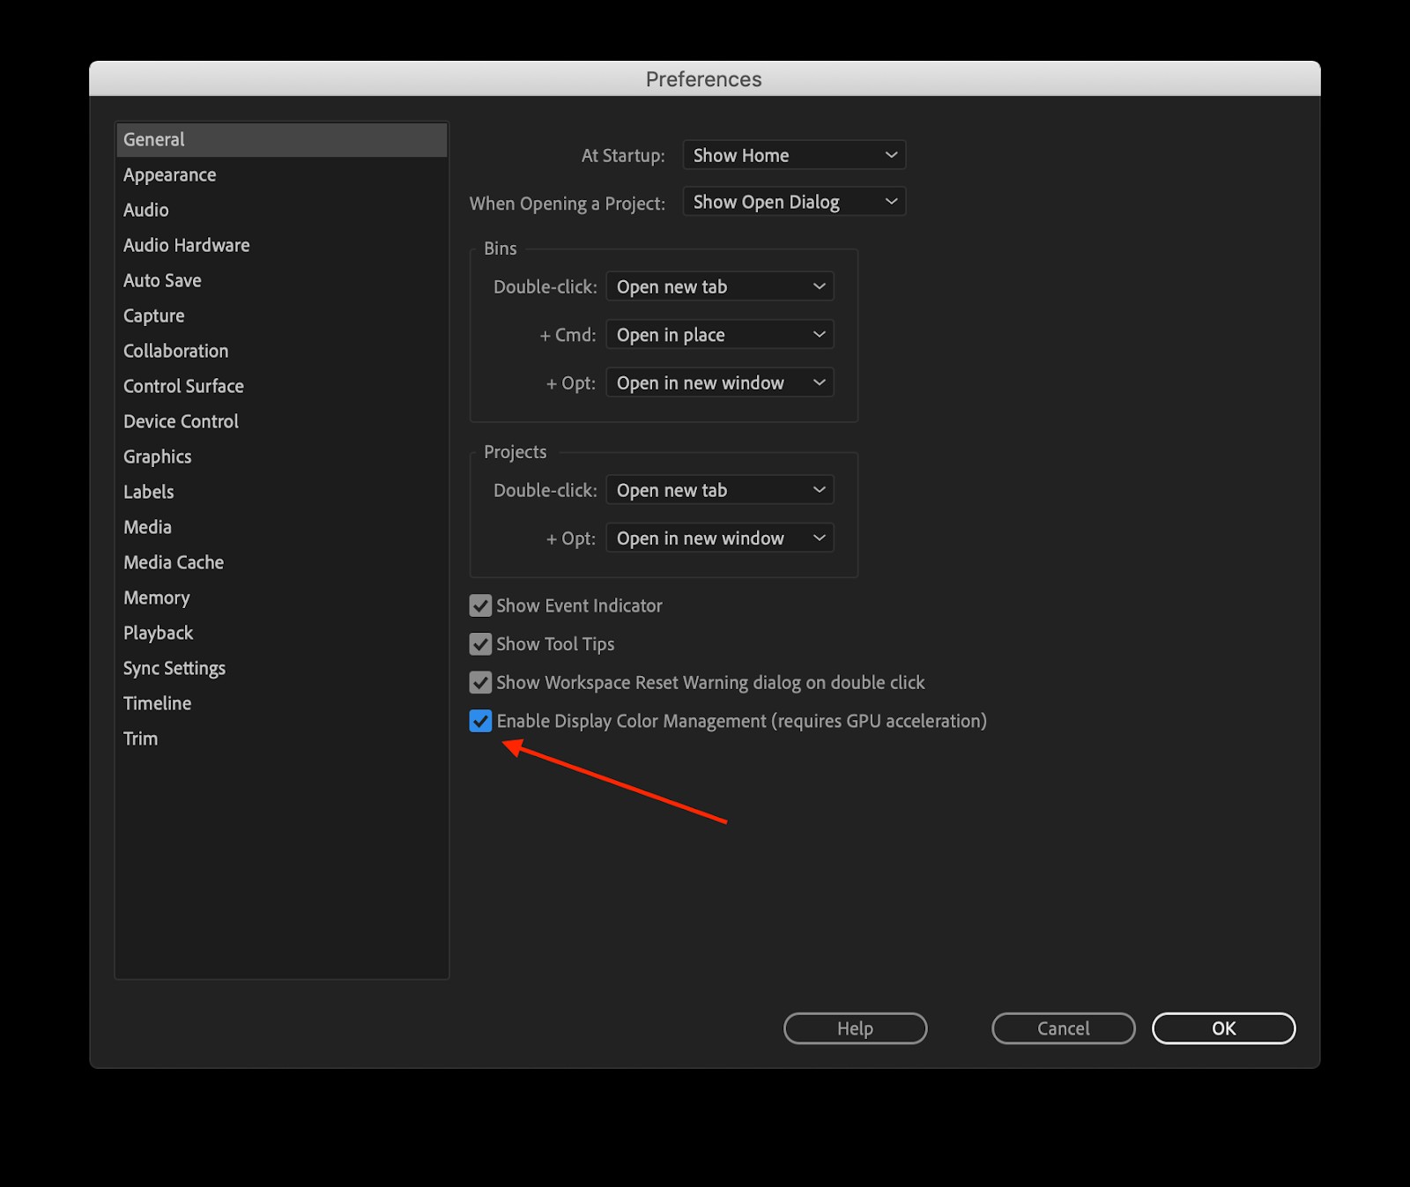Switch to the Appearance preferences category
The height and width of the screenshot is (1187, 1410).
point(169,174)
